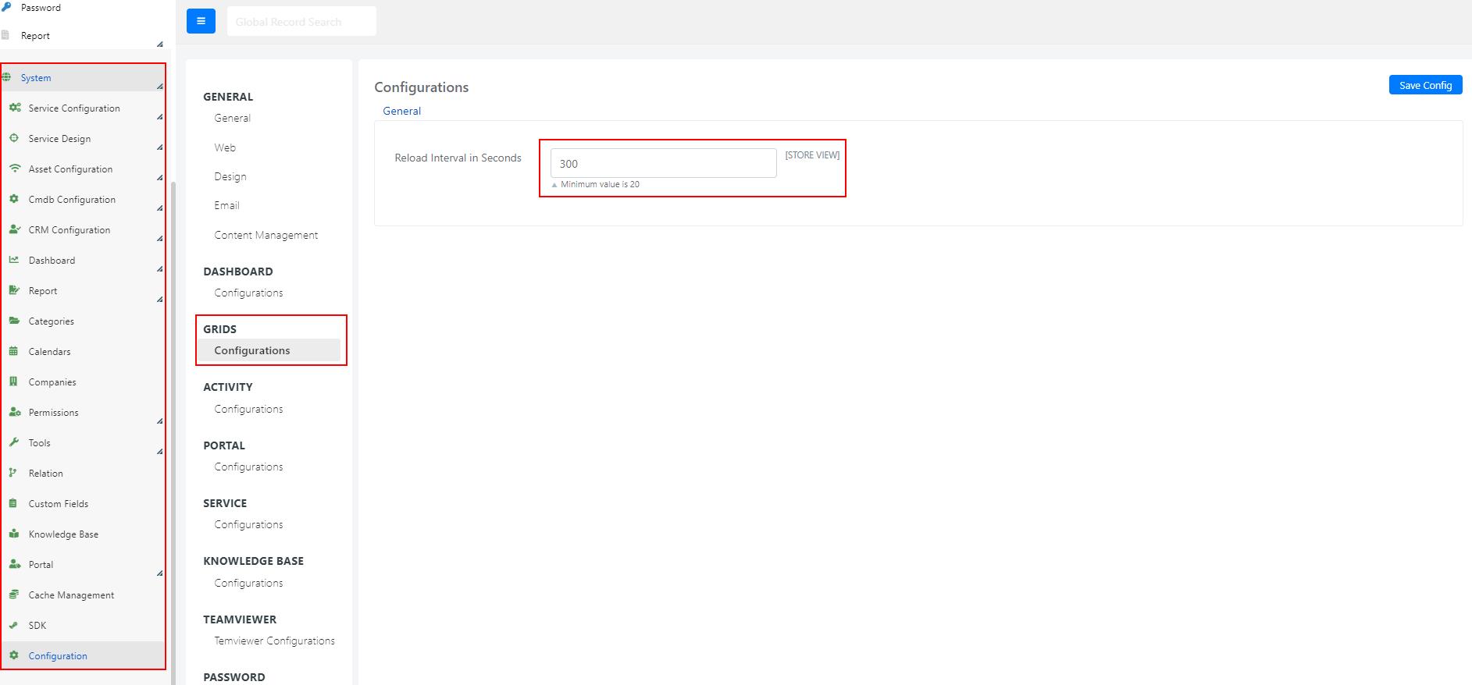Open Knowledge Base Configurations
The image size is (1472, 685).
point(248,583)
